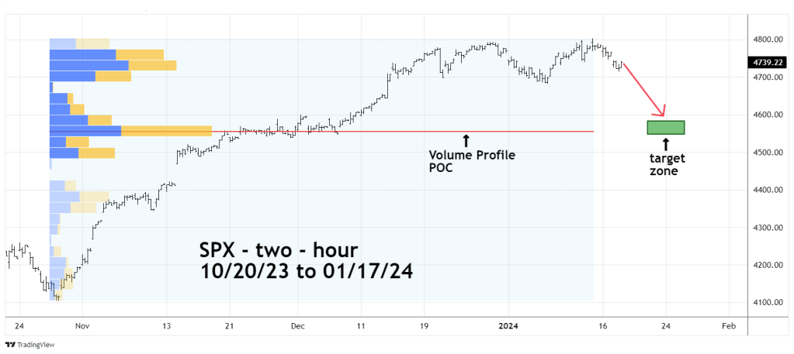Click the Volume Profile POC text label
The width and height of the screenshot is (794, 354).
[x=472, y=161]
